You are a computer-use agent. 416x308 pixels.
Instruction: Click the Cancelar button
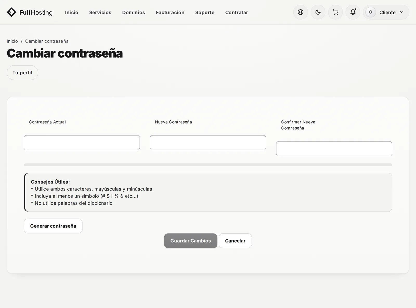(x=235, y=241)
